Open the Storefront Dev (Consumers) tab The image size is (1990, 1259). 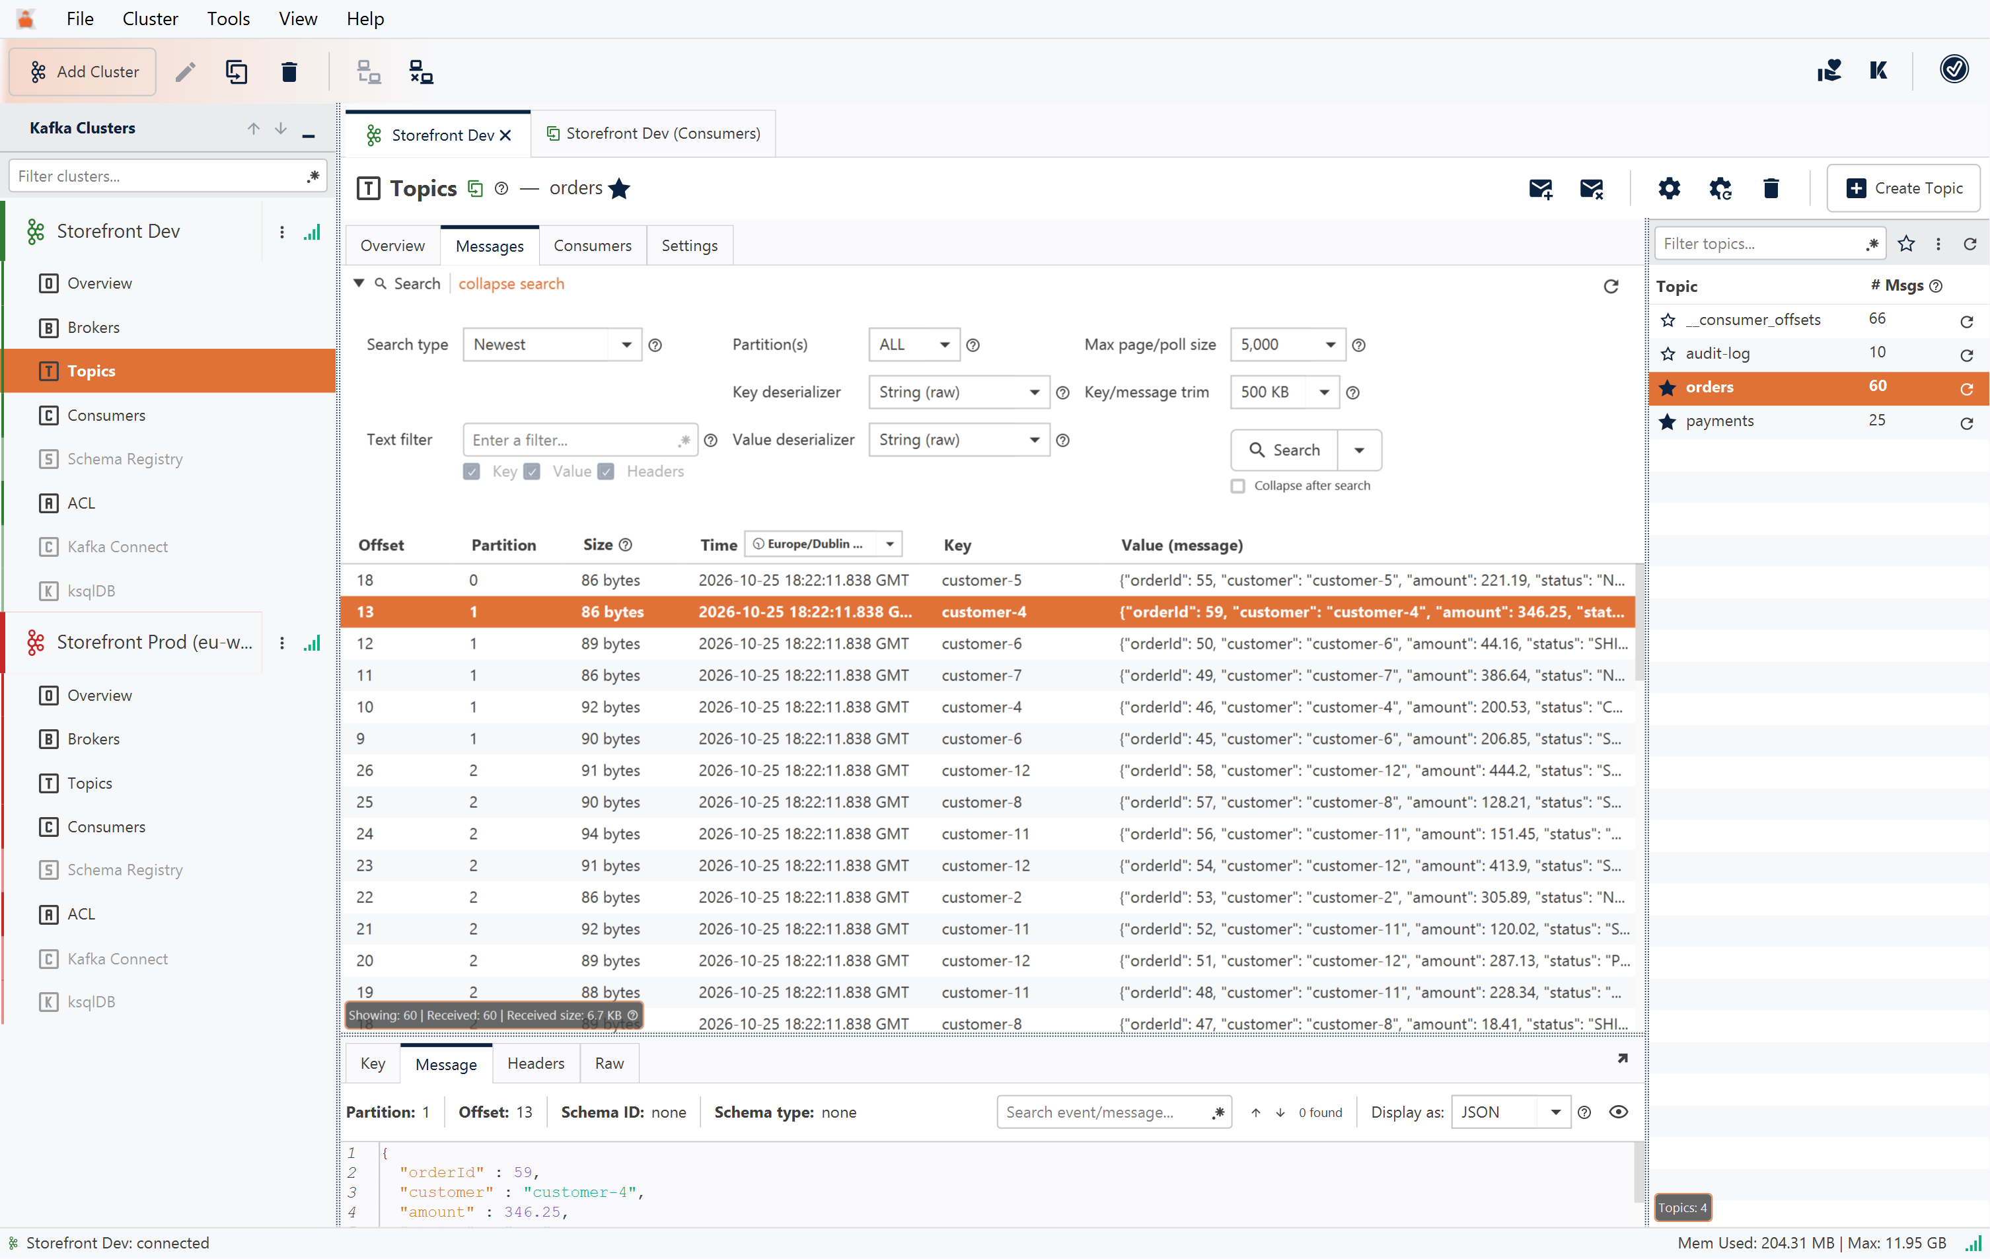tap(653, 133)
